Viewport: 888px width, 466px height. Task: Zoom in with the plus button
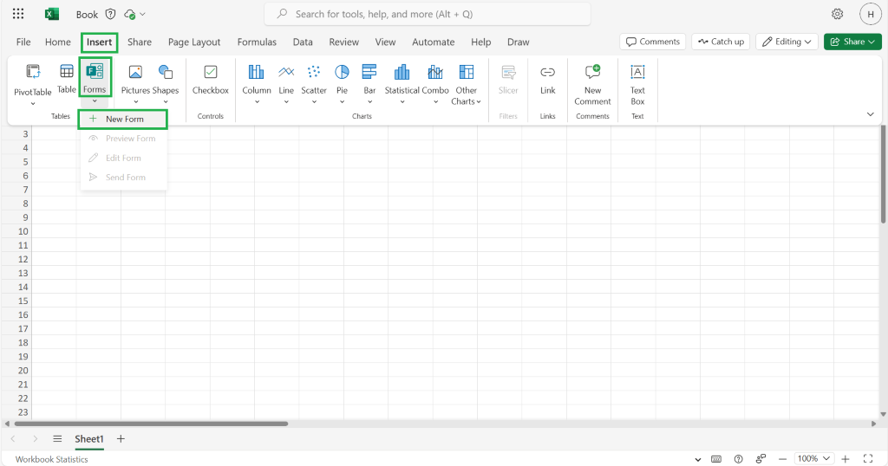coord(846,459)
